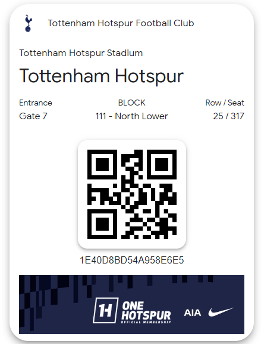Screen dimensions: 261x344
Task: Click the large Tottenham Hotspur event title
Action: click(x=101, y=76)
